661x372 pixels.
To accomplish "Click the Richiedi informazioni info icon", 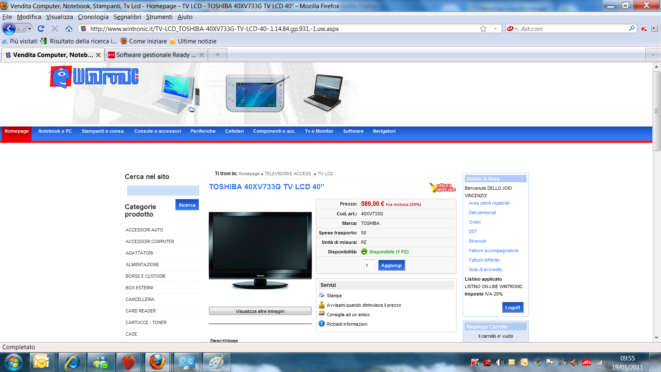I will (x=321, y=324).
